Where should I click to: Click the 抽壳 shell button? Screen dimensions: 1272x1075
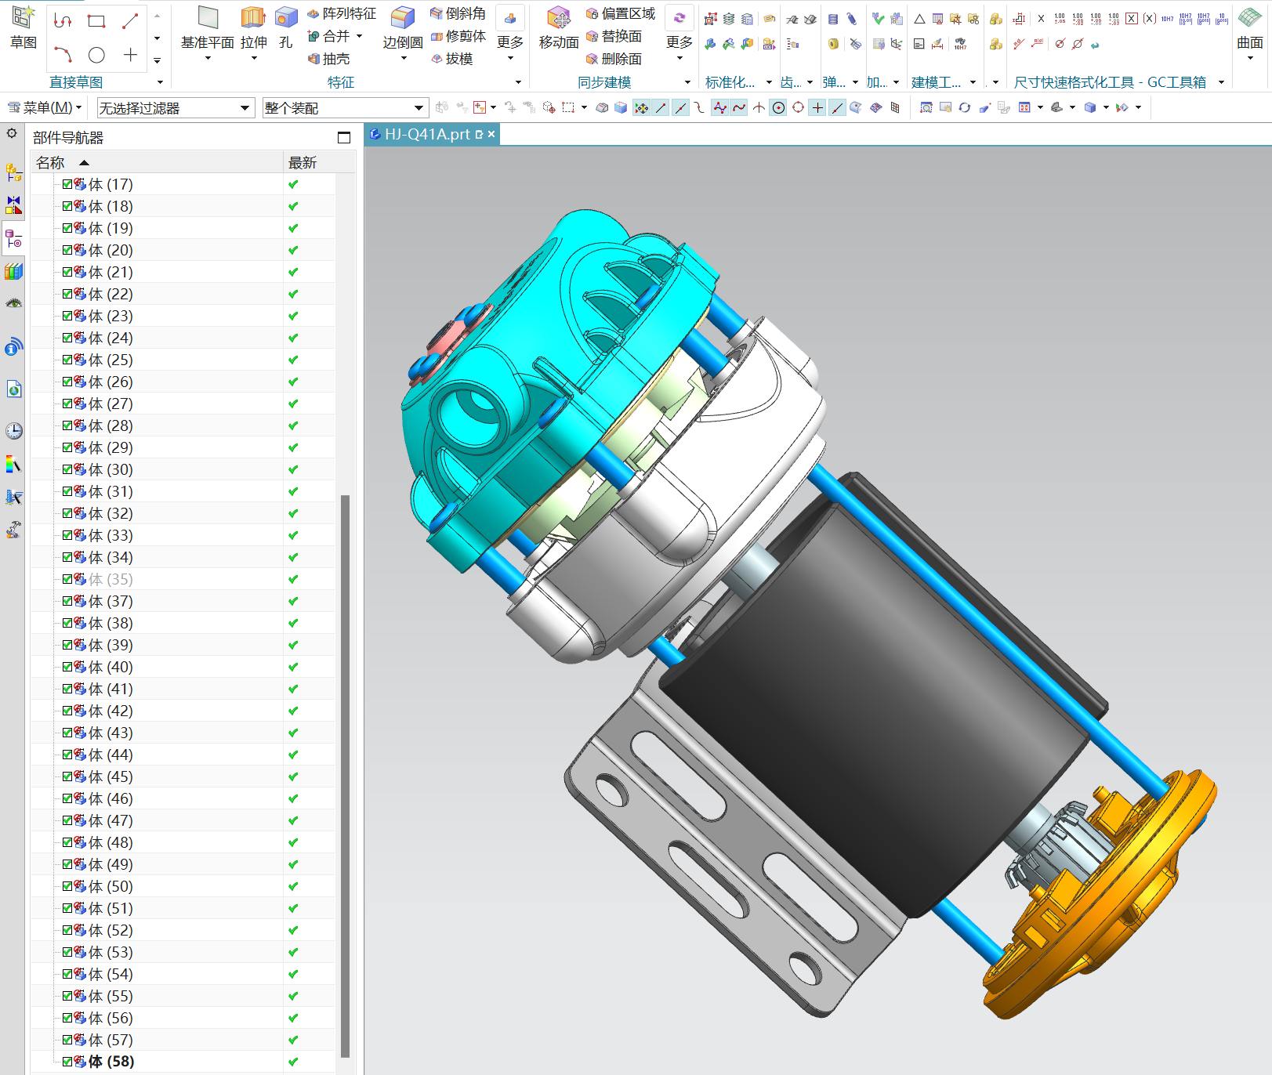pyautogui.click(x=329, y=59)
